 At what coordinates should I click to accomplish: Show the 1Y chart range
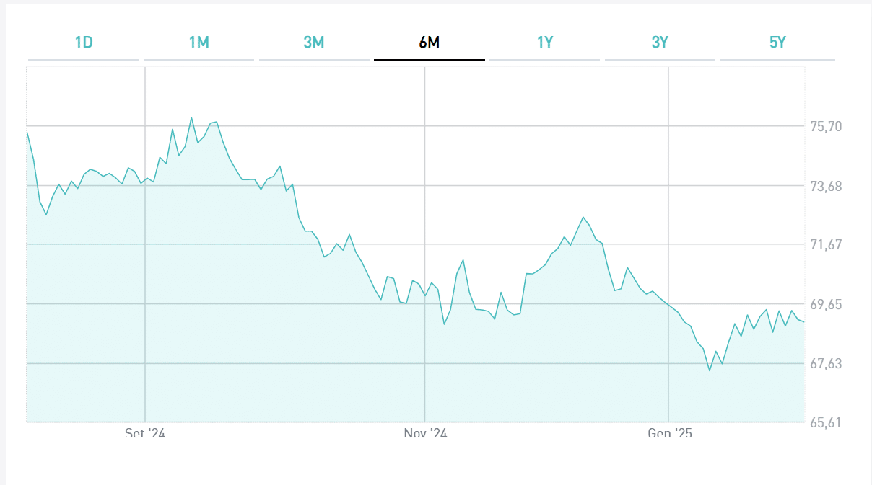(545, 43)
